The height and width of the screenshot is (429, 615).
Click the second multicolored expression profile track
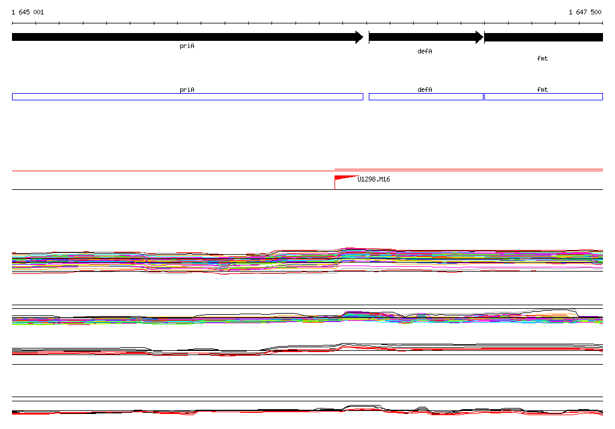pos(307,317)
